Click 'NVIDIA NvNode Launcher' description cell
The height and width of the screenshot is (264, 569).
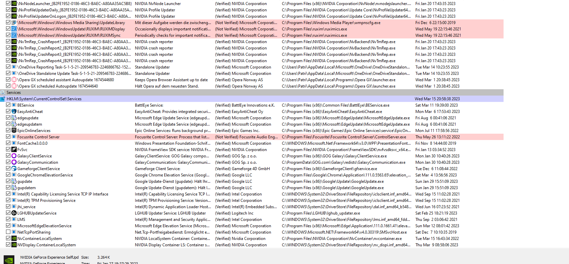pyautogui.click(x=158, y=4)
